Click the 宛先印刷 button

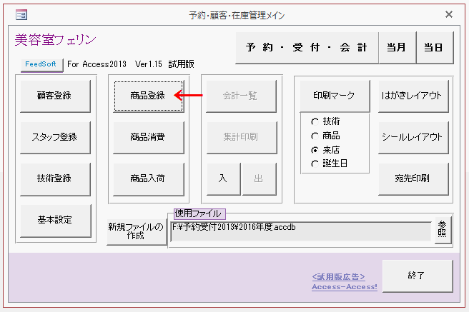point(413,178)
